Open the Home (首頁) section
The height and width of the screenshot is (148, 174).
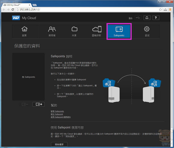[24, 31]
